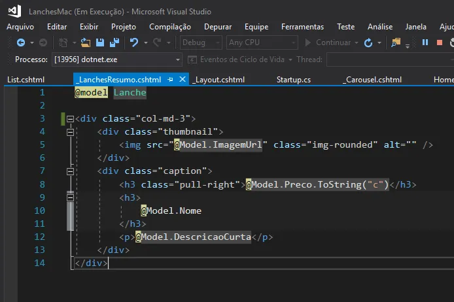Click the Navigate Backward arrow icon
The height and width of the screenshot is (302, 454).
coord(20,42)
